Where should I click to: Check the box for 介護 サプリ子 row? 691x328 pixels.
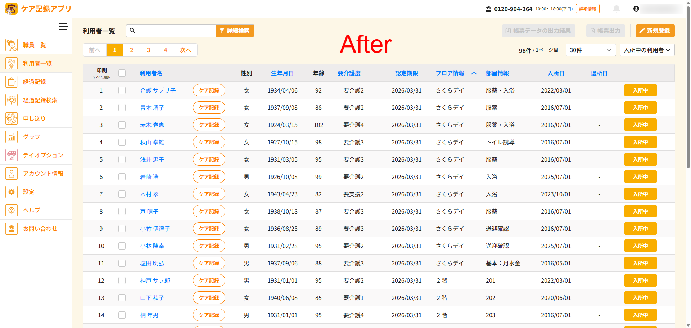click(122, 90)
